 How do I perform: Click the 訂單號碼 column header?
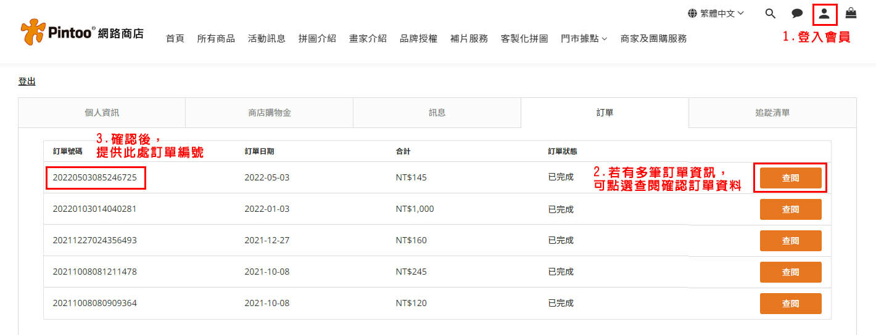click(x=67, y=151)
